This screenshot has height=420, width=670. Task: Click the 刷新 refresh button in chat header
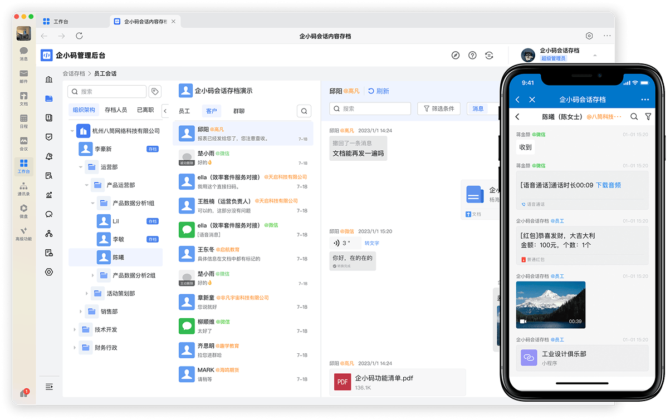pos(380,91)
